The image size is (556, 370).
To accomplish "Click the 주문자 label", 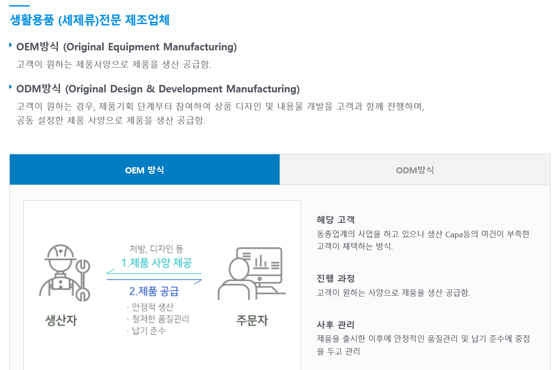I will pyautogui.click(x=252, y=321).
